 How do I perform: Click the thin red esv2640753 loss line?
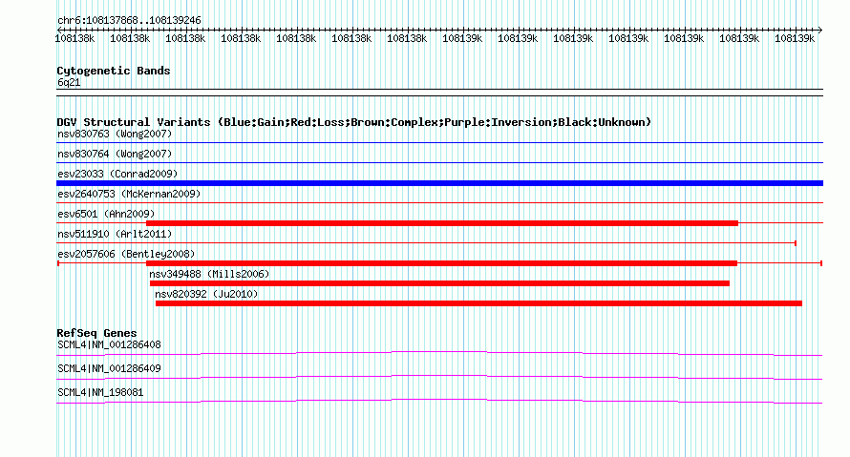(439, 203)
